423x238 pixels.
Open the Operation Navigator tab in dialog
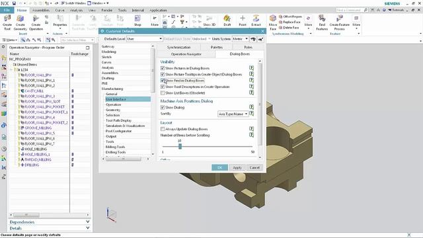[186, 54]
